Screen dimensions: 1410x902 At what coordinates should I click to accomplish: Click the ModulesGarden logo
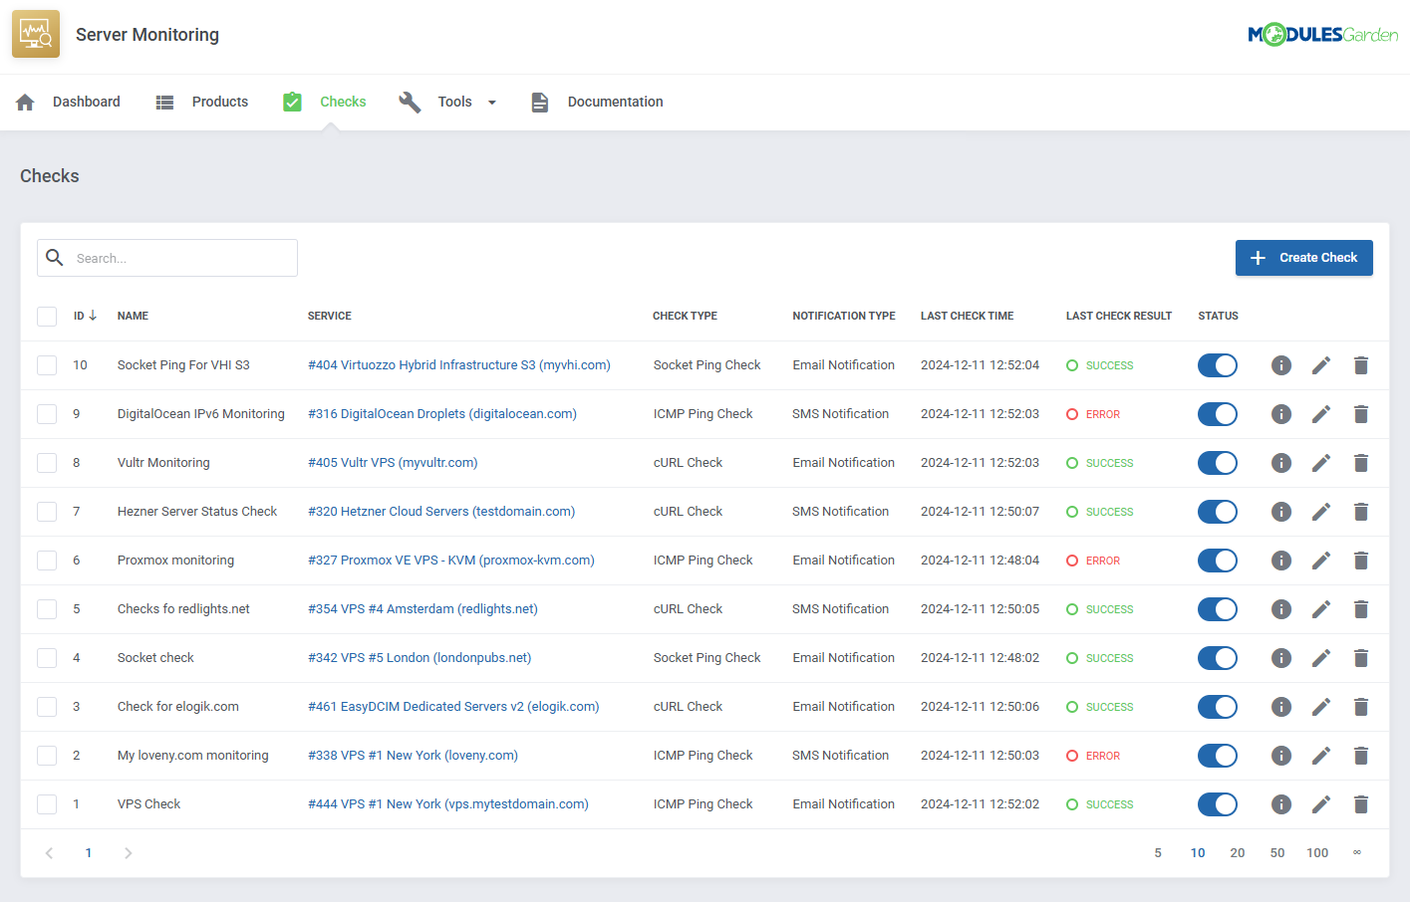(x=1323, y=35)
